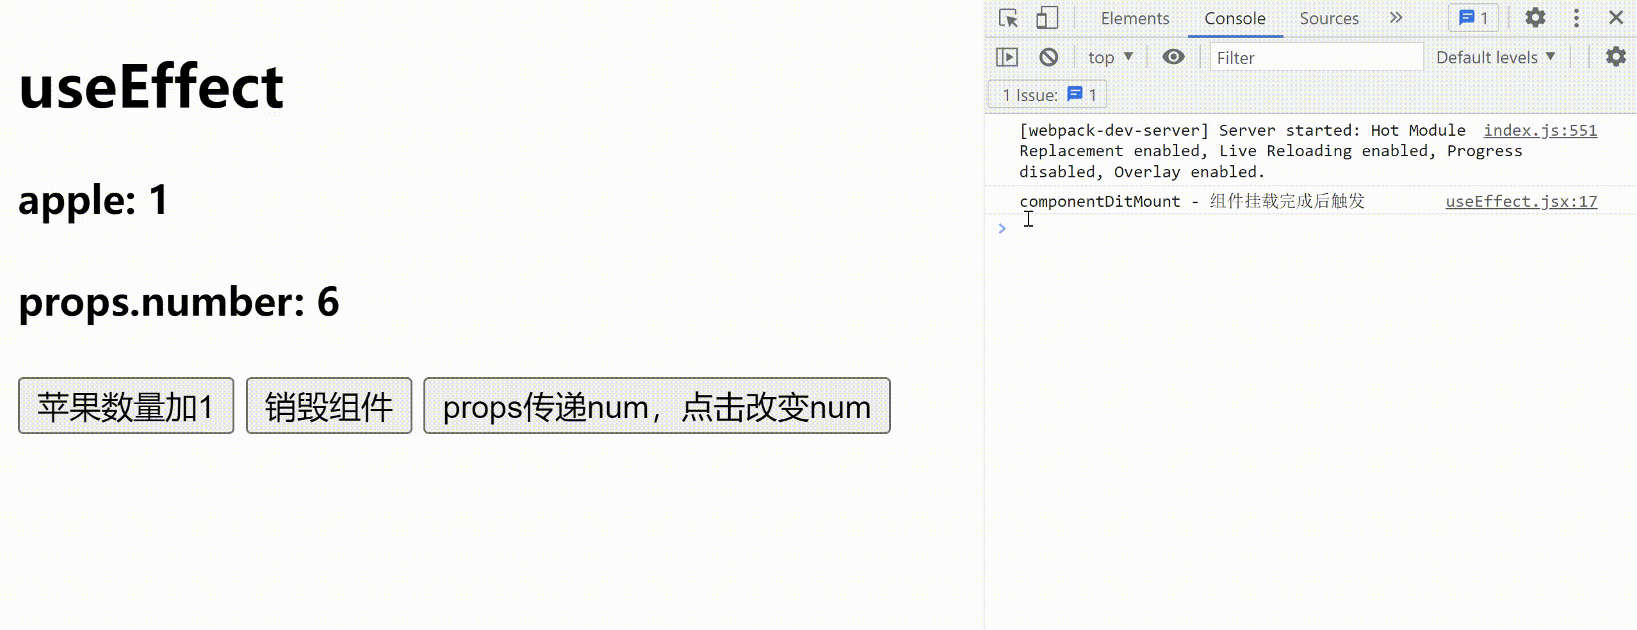
Task: Open DevTools settings gear
Action: [1536, 18]
